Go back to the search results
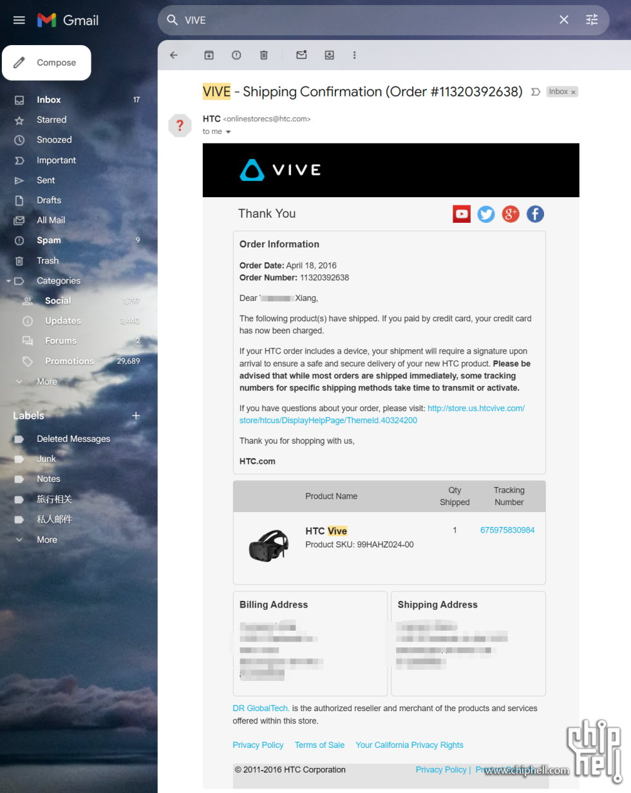The width and height of the screenshot is (631, 793). (174, 55)
